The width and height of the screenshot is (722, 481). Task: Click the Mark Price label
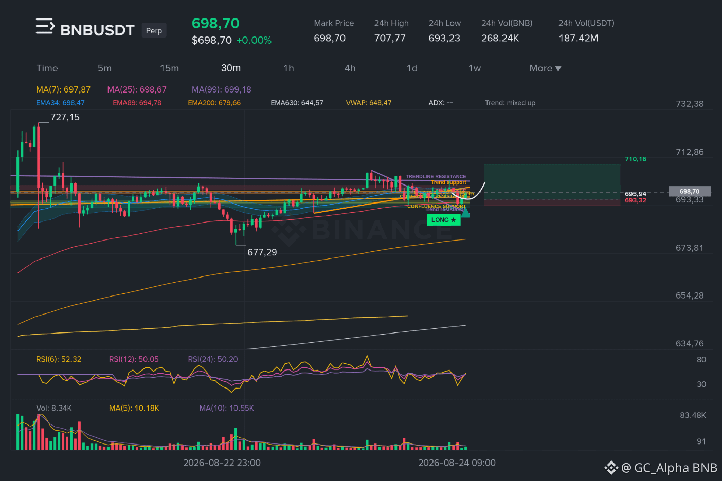(334, 23)
